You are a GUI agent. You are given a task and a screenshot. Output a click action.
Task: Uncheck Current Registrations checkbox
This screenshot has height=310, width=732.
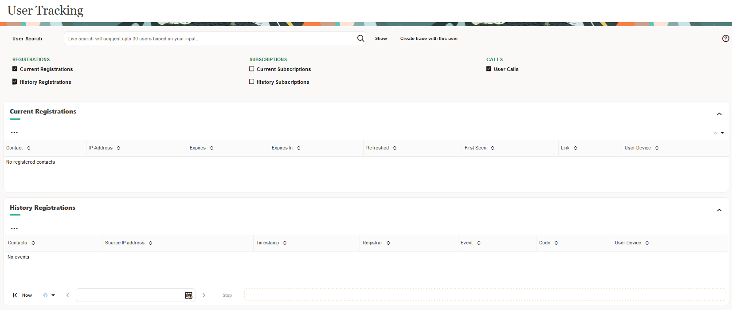(x=15, y=69)
